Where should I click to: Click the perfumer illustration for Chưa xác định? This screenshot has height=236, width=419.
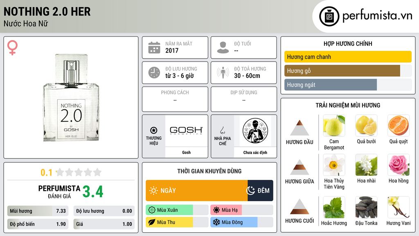pos(255,131)
